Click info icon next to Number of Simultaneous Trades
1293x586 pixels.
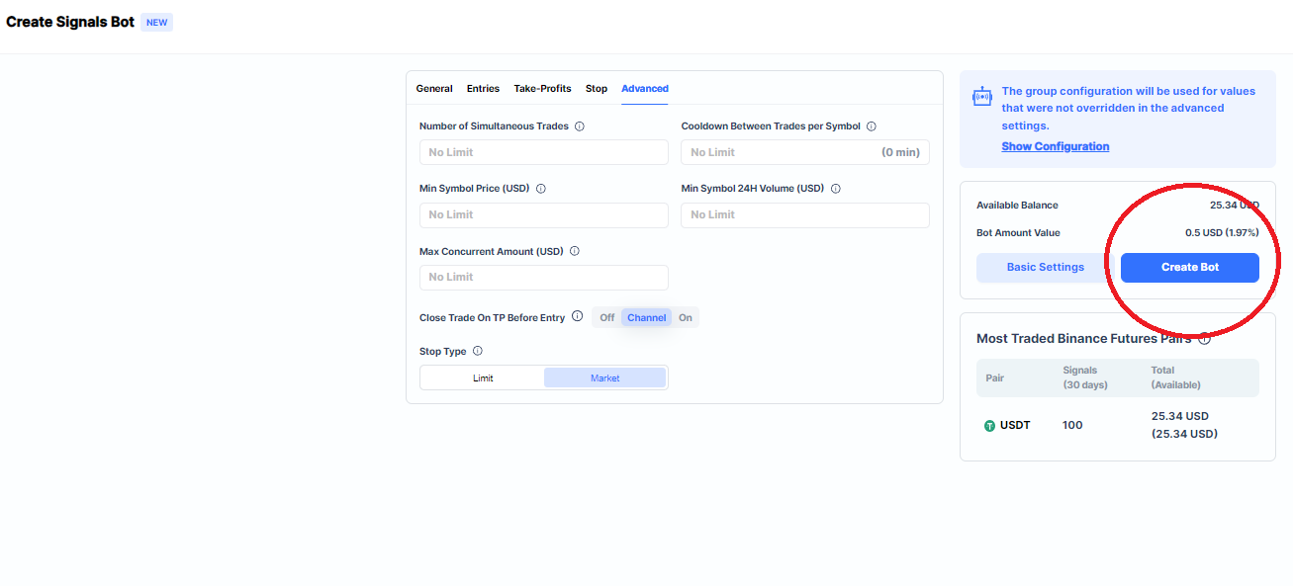(x=580, y=126)
